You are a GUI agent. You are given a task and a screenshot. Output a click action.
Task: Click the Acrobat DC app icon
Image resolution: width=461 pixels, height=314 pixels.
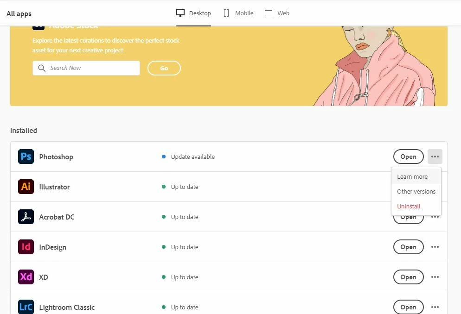click(x=26, y=217)
